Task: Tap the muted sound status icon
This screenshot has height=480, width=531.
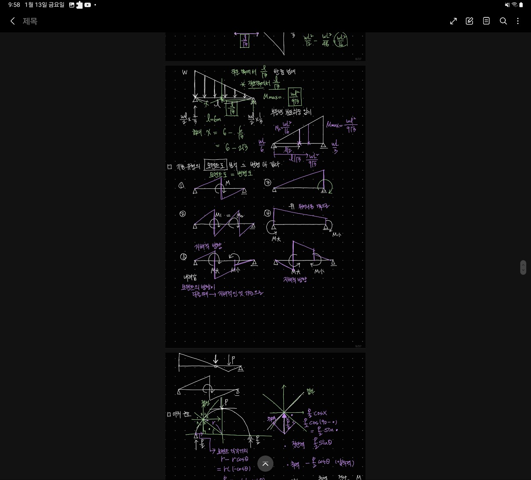Action: point(507,5)
